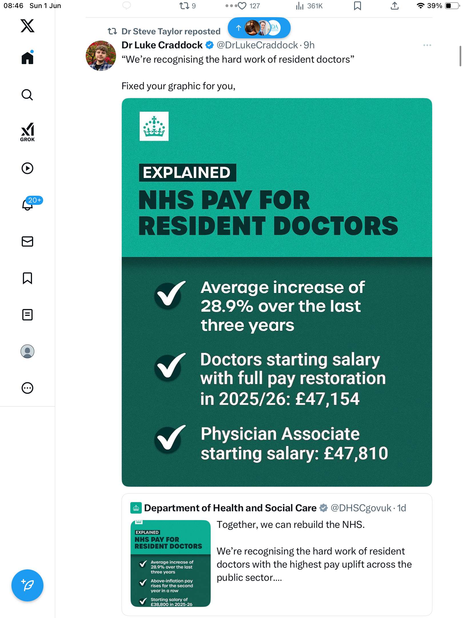
Task: Go to the Home feed icon
Action: point(27,58)
